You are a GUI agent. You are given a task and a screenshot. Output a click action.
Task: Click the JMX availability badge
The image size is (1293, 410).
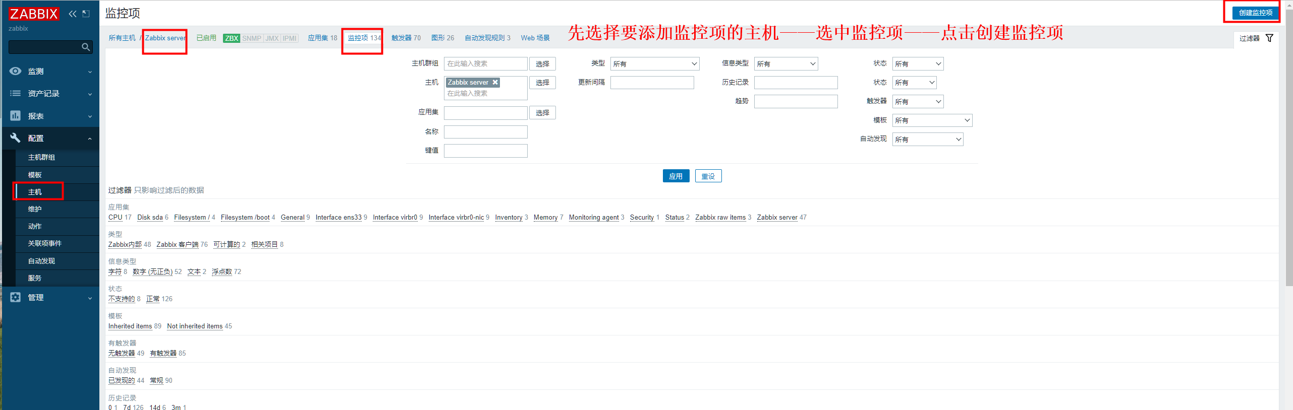coord(272,38)
